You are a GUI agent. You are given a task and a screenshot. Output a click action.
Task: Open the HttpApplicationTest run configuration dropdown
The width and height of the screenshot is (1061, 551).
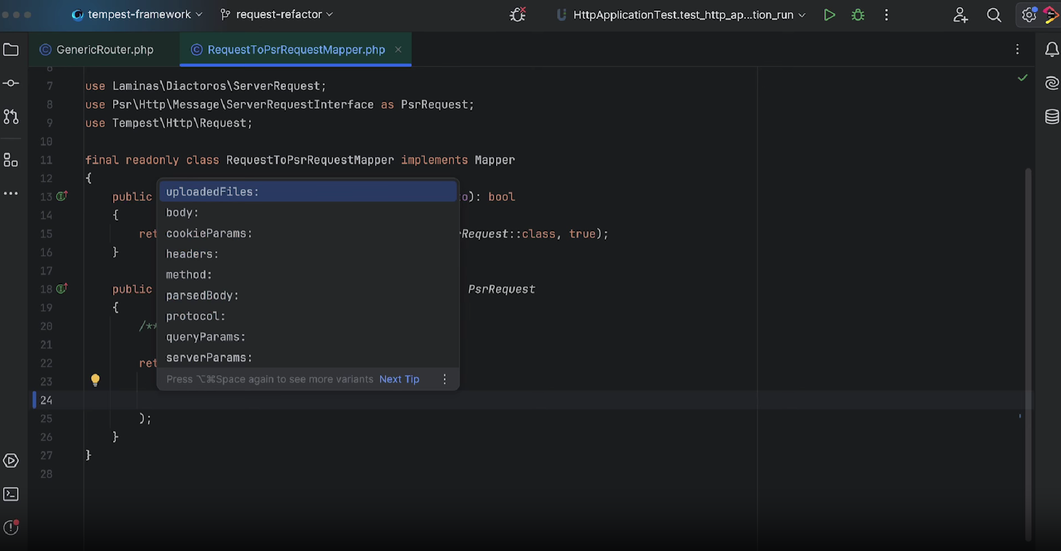(682, 15)
